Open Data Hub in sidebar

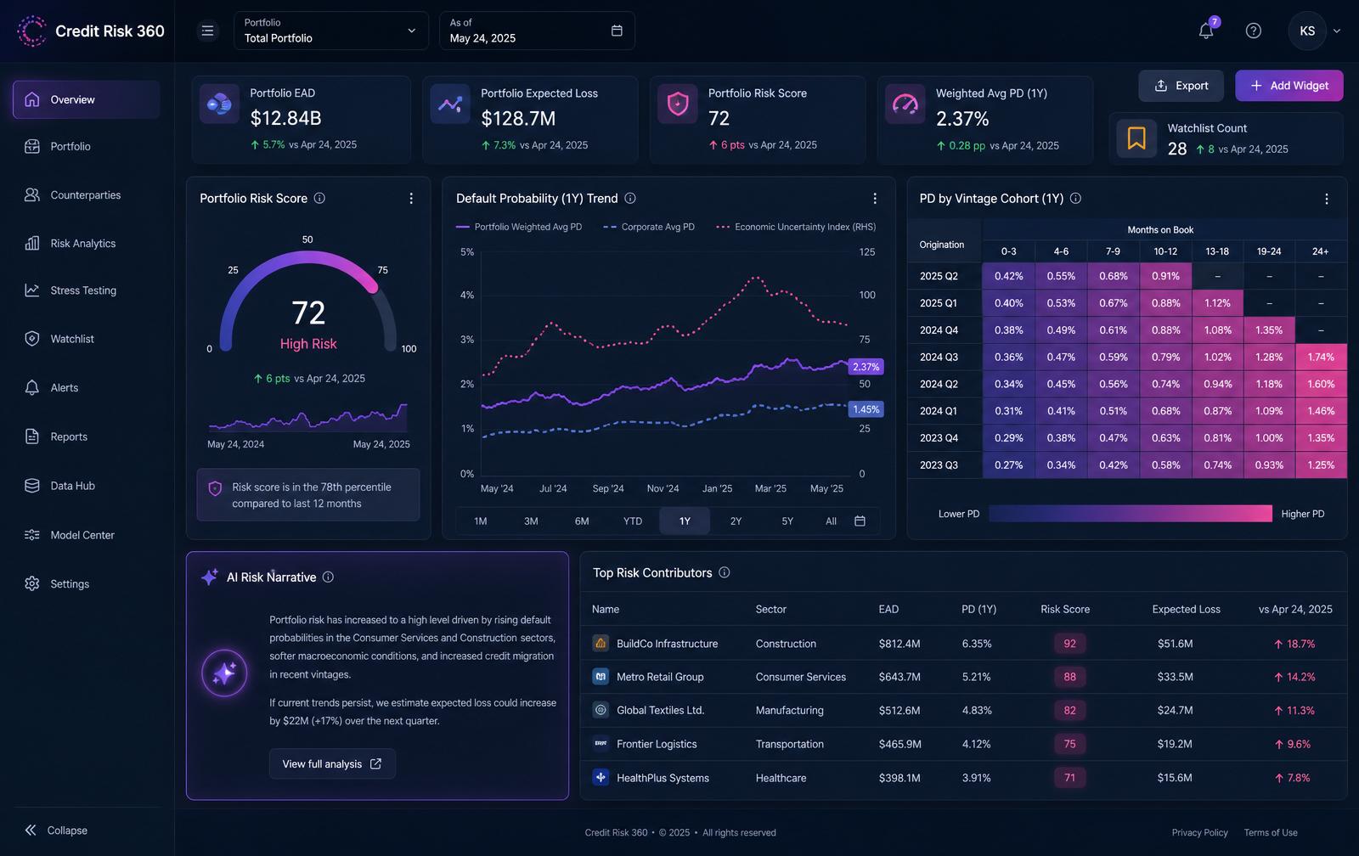[x=87, y=486]
